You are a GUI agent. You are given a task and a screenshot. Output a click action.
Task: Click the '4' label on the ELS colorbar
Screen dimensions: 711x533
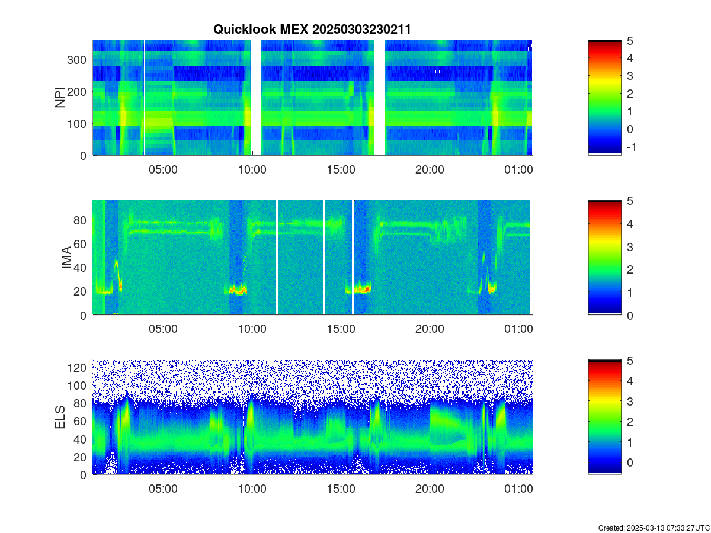(x=630, y=381)
